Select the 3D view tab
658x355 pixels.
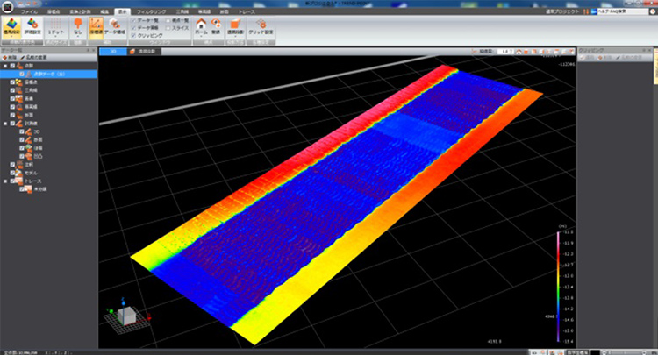(x=113, y=52)
